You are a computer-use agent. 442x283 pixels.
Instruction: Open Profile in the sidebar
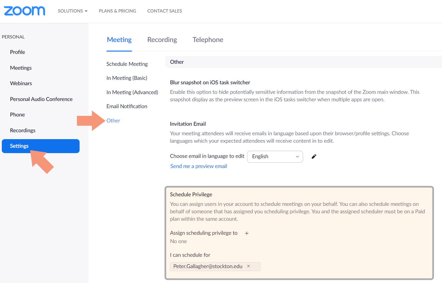pyautogui.click(x=18, y=52)
